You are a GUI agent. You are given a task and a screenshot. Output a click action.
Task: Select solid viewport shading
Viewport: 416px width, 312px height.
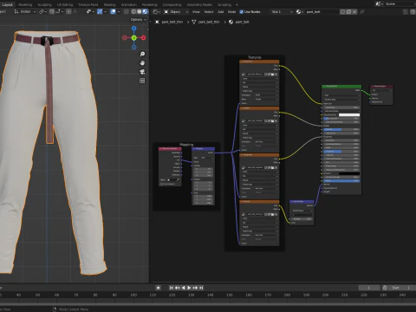pos(140,11)
